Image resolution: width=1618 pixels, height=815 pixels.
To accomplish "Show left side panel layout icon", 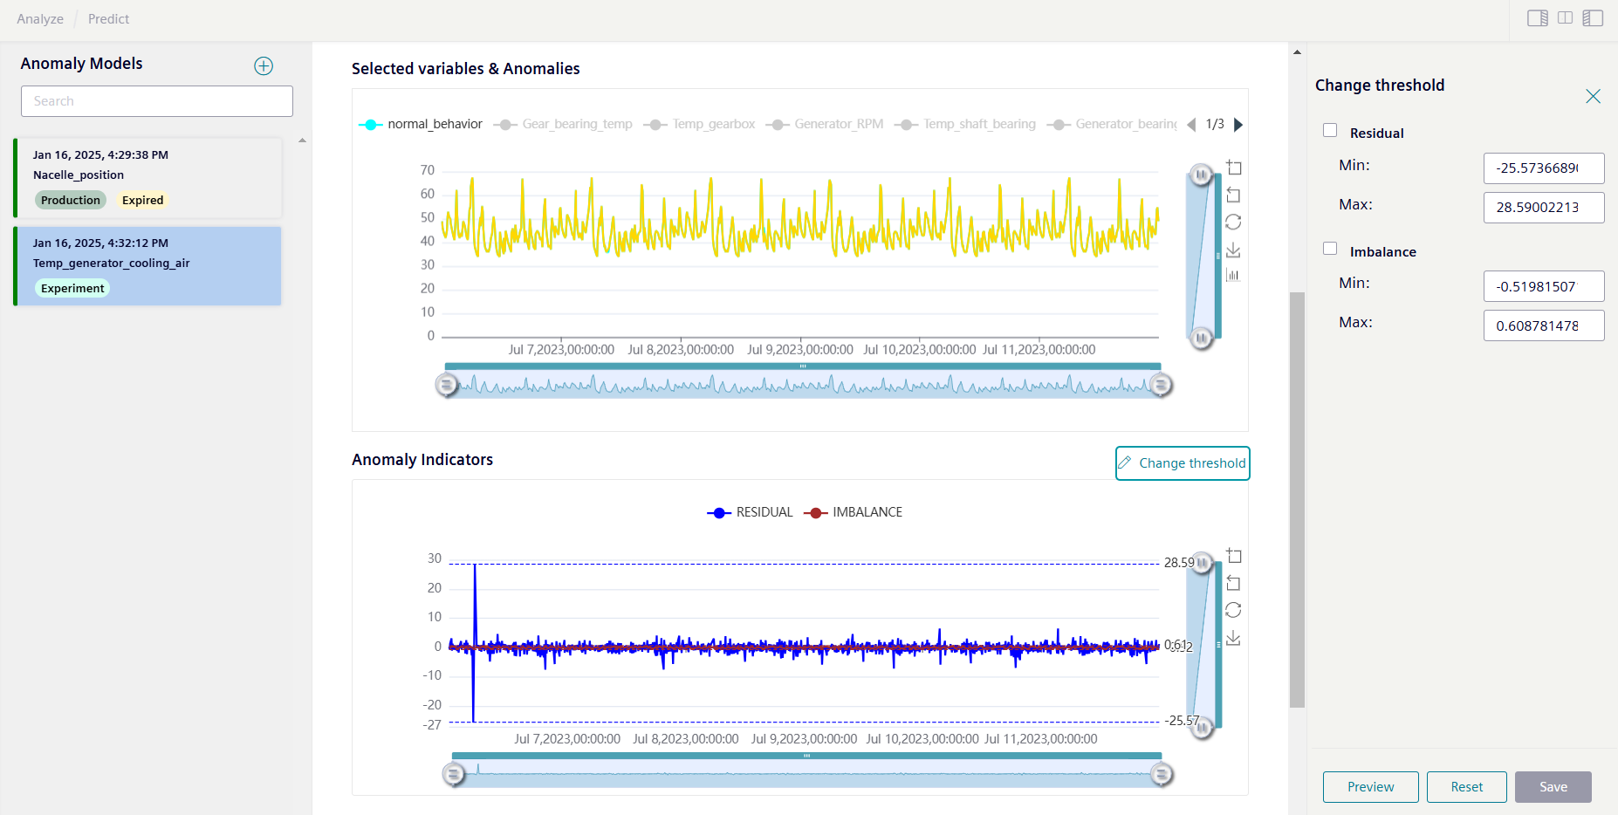I will tap(1593, 18).
